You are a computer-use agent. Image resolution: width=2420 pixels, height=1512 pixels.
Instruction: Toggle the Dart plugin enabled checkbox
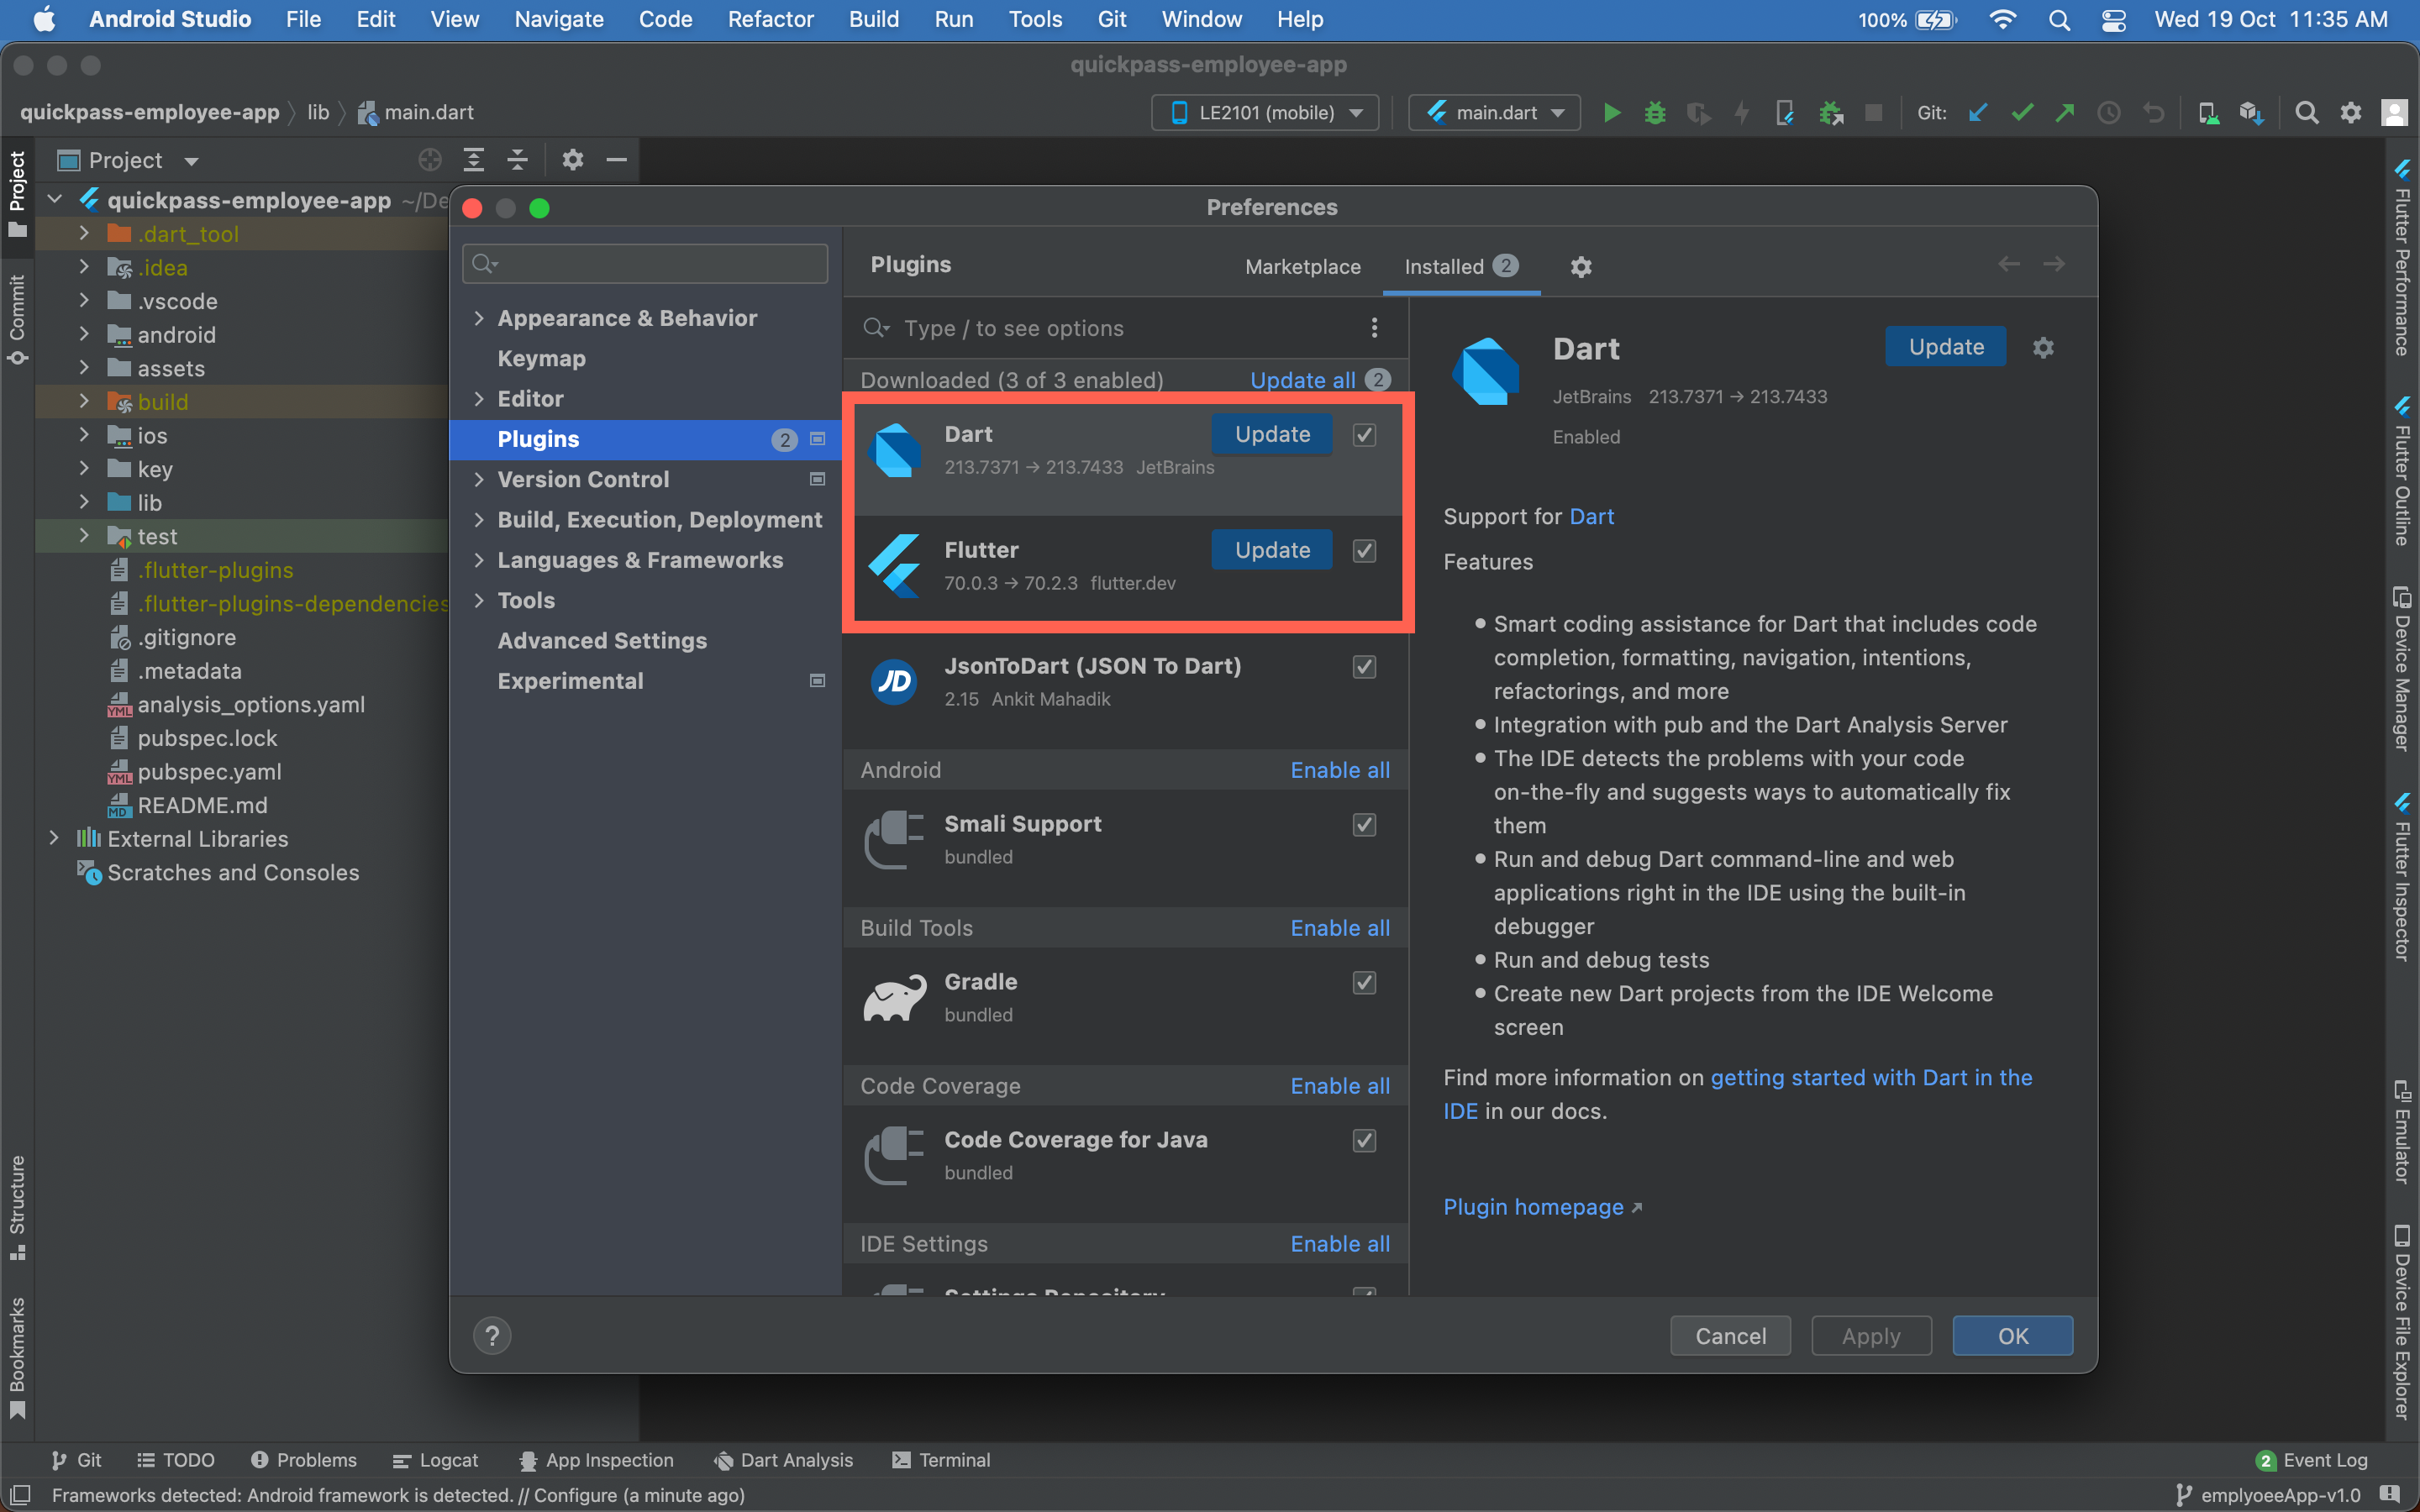point(1364,435)
